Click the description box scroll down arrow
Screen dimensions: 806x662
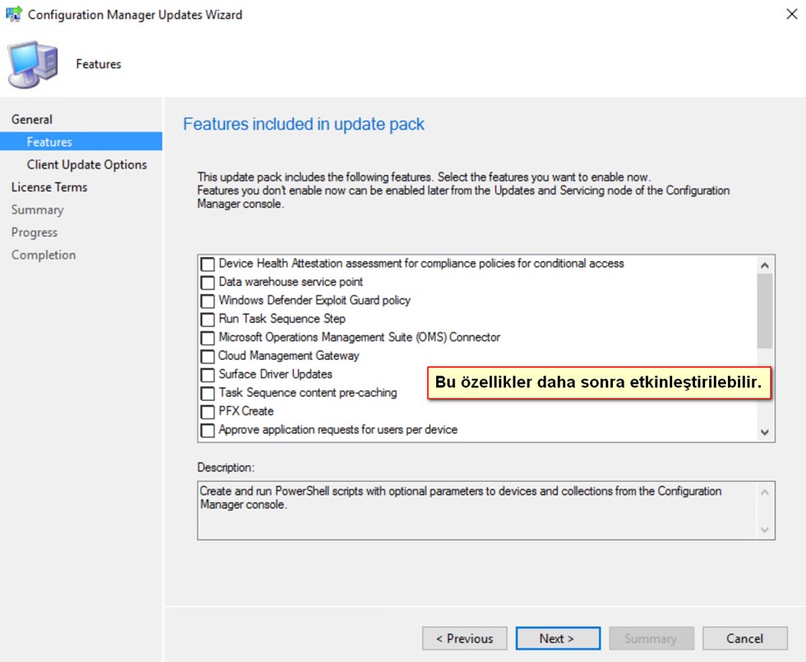(764, 530)
